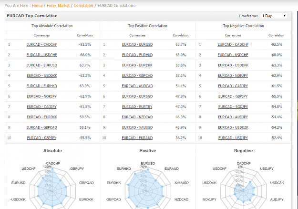Open EURCAD - EURDKK link in Absolute table
Viewport: 298px width, 209px height.
click(x=42, y=117)
